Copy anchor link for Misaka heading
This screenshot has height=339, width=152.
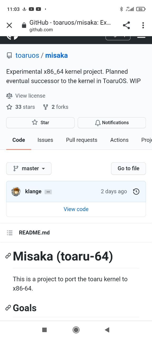(x=8, y=256)
